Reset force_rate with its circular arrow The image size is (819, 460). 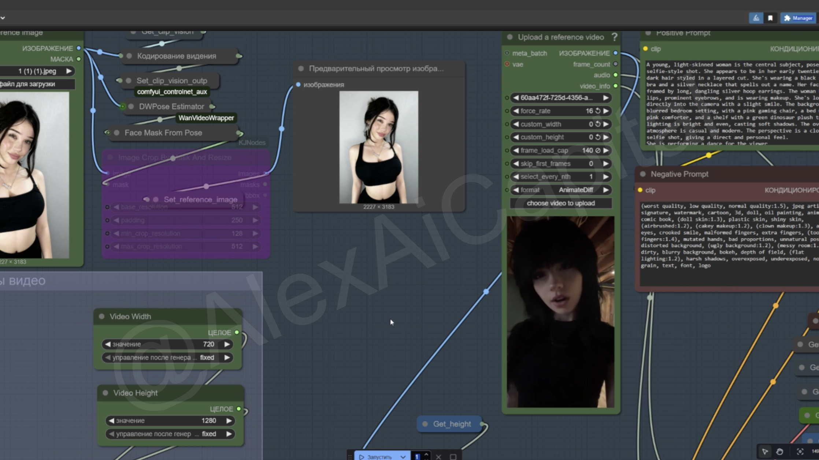pyautogui.click(x=598, y=111)
